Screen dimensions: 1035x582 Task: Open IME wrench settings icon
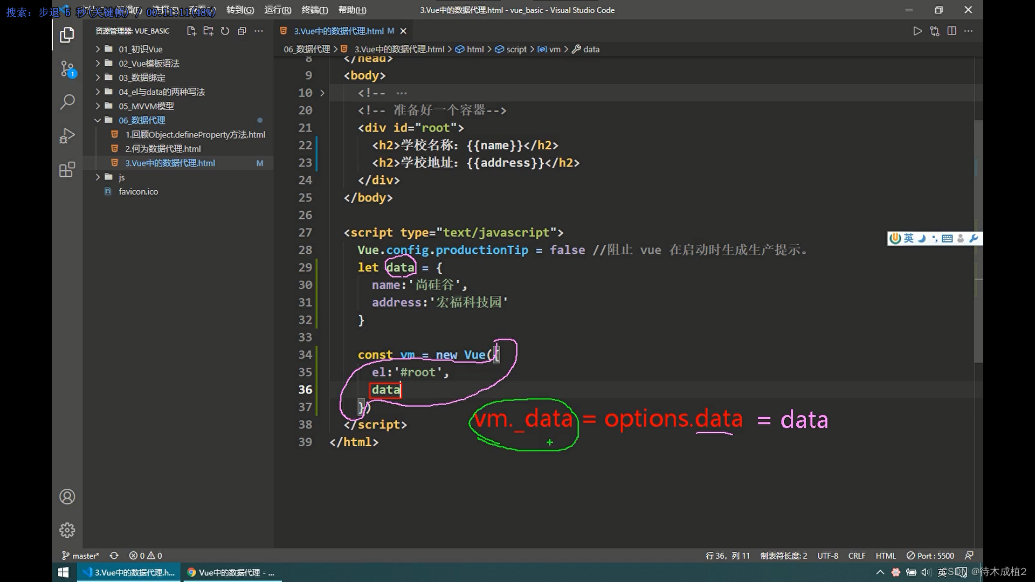pos(974,238)
